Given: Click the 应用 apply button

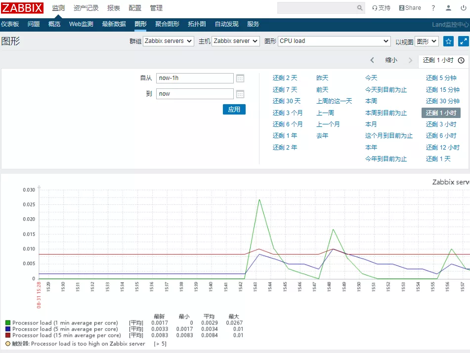Looking at the screenshot, I should tap(234, 110).
